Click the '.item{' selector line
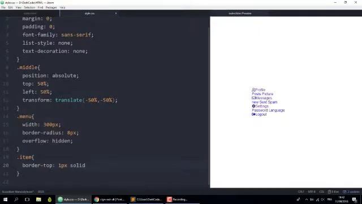 pyautogui.click(x=25, y=158)
